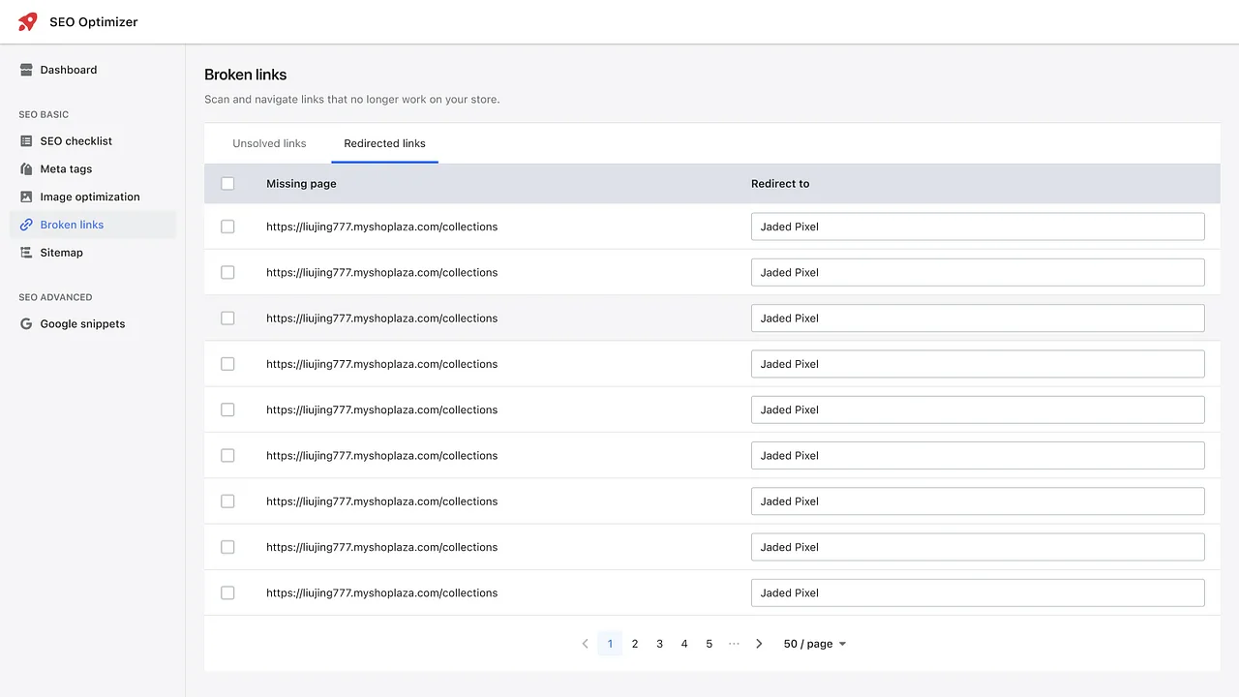Image resolution: width=1239 pixels, height=697 pixels.
Task: Open the 50 / page dropdown
Action: (x=813, y=643)
